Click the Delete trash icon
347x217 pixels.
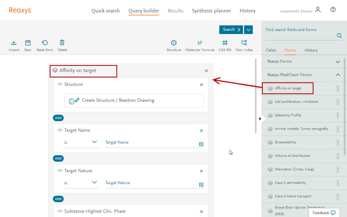point(62,43)
